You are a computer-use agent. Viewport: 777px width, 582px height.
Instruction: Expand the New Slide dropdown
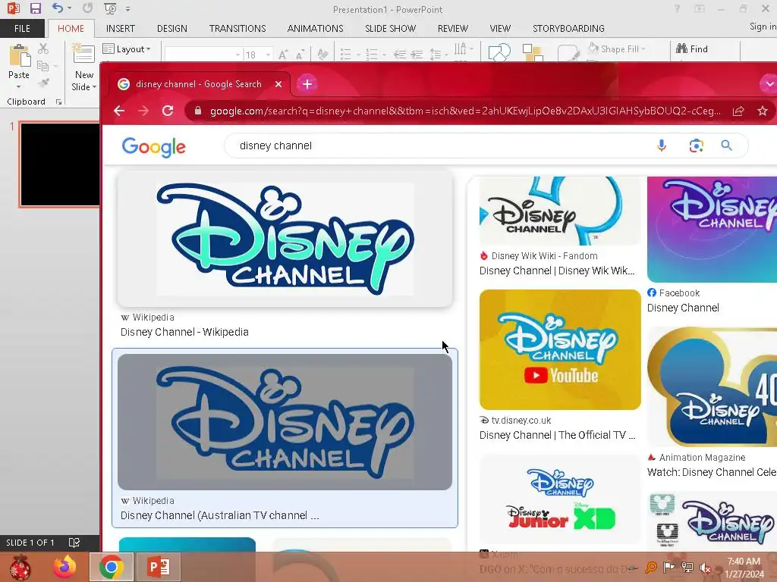pos(83,81)
